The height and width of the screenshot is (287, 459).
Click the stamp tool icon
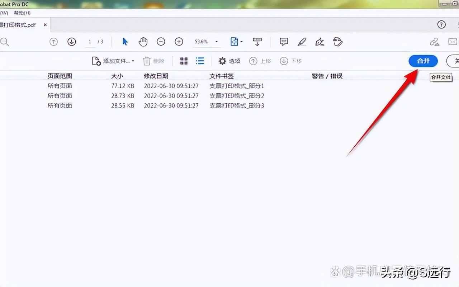338,42
